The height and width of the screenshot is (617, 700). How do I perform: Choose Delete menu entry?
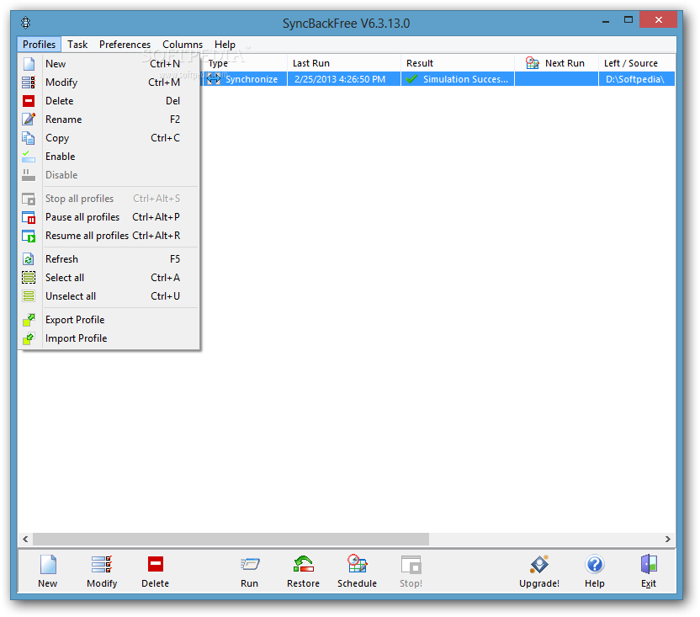[x=109, y=101]
